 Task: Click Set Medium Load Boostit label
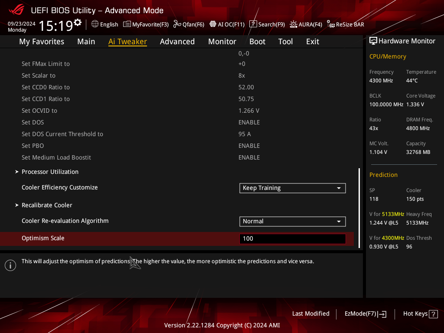56,157
